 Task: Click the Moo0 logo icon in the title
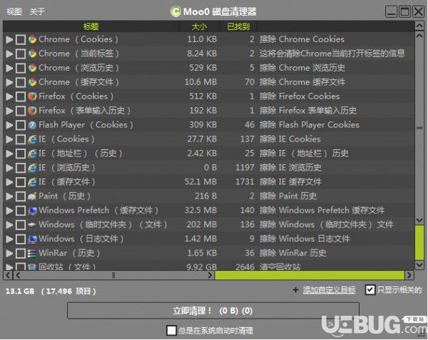175,11
